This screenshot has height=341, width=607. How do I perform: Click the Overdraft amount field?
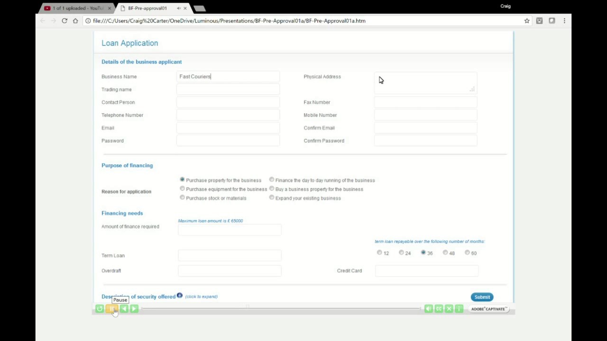230,271
